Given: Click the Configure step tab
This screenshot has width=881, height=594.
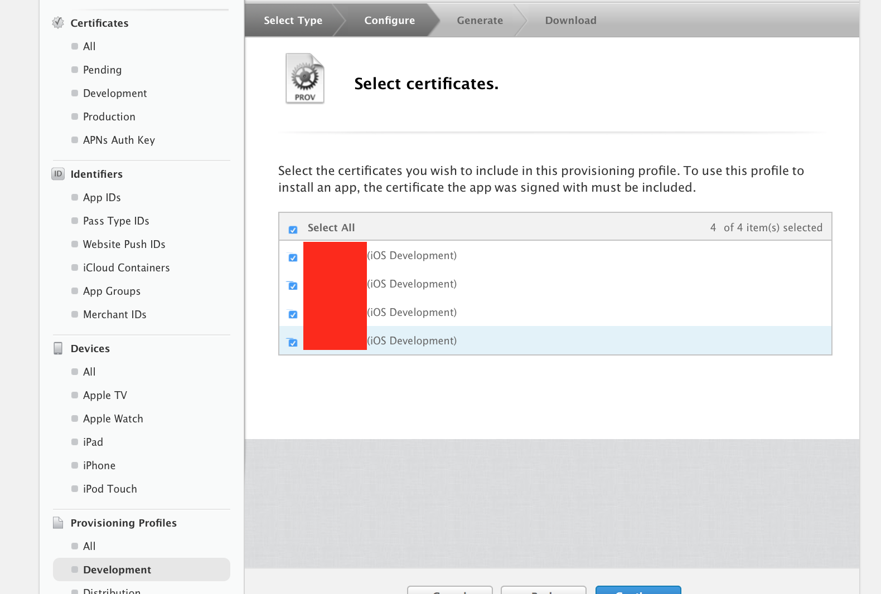Looking at the screenshot, I should [x=389, y=21].
